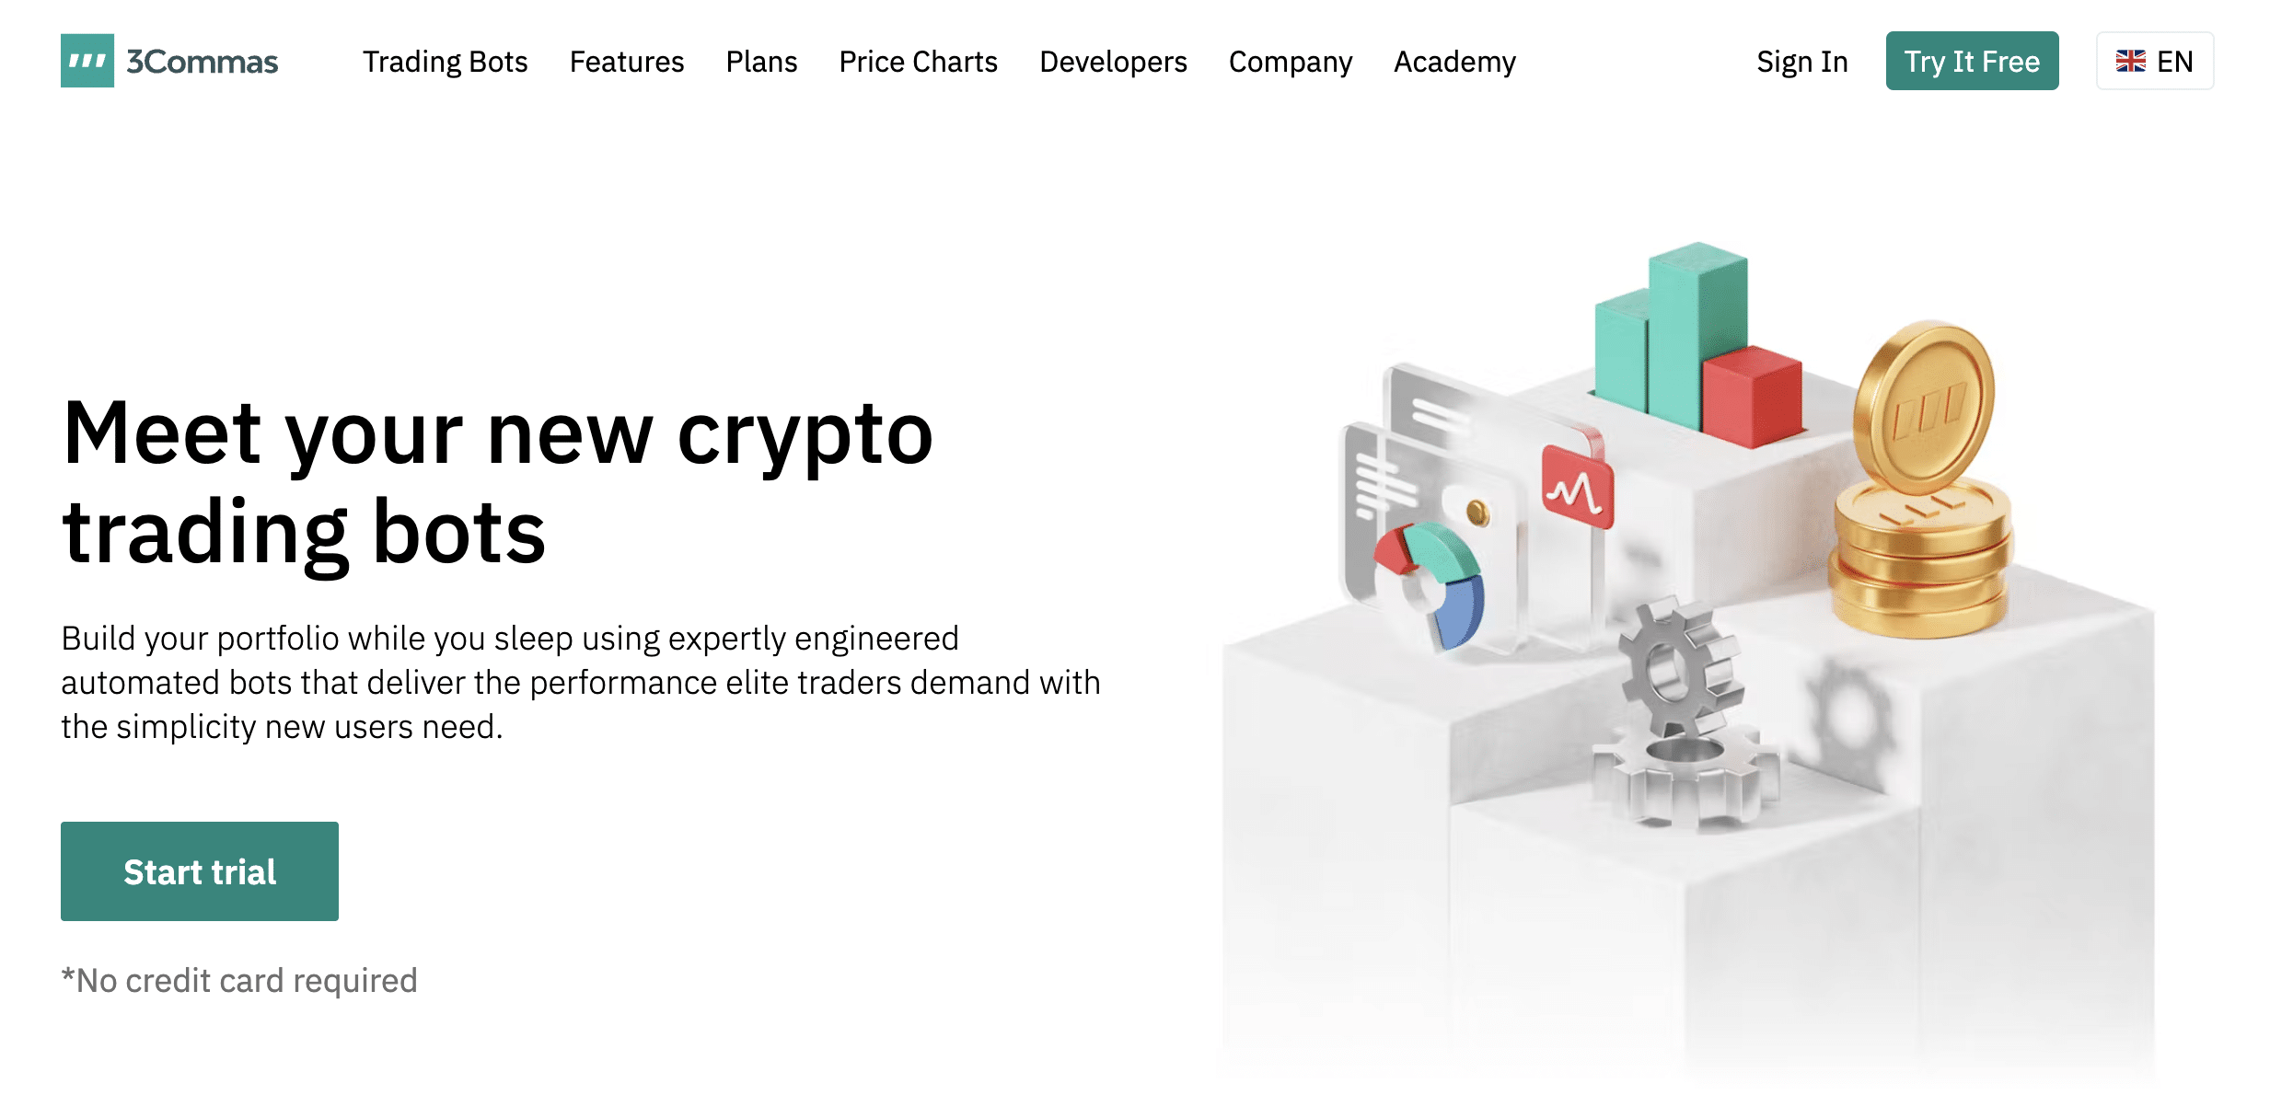Screen dimensions: 2270x1095
Task: Click the Sign In link
Action: pos(1800,61)
